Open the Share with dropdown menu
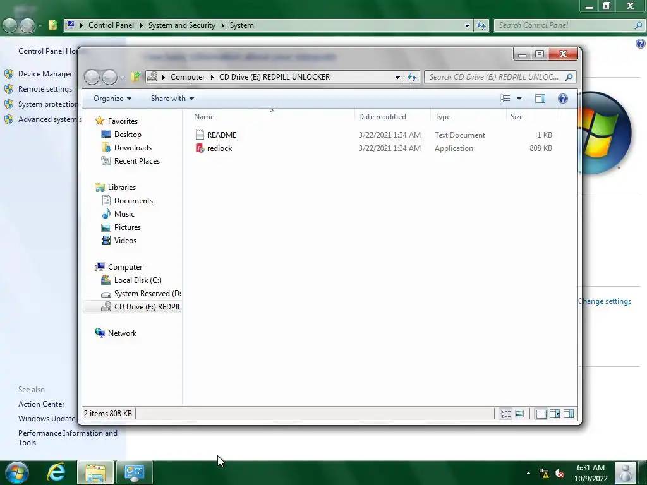 [172, 98]
